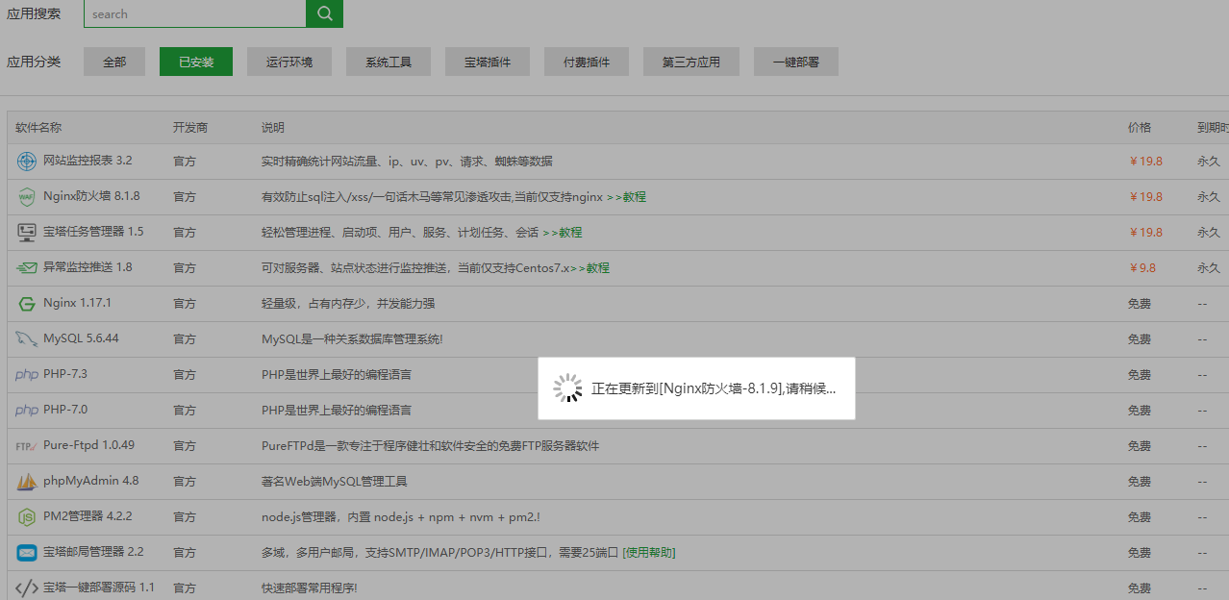Click the MySQL是一种关系数据库管理系统 description
The height and width of the screenshot is (600, 1229).
coord(352,339)
